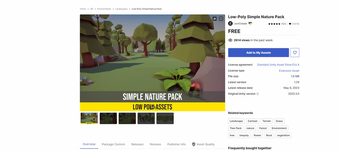Click the lowpoly keyword tag
Screen dimensions: 340x151
tap(244, 136)
